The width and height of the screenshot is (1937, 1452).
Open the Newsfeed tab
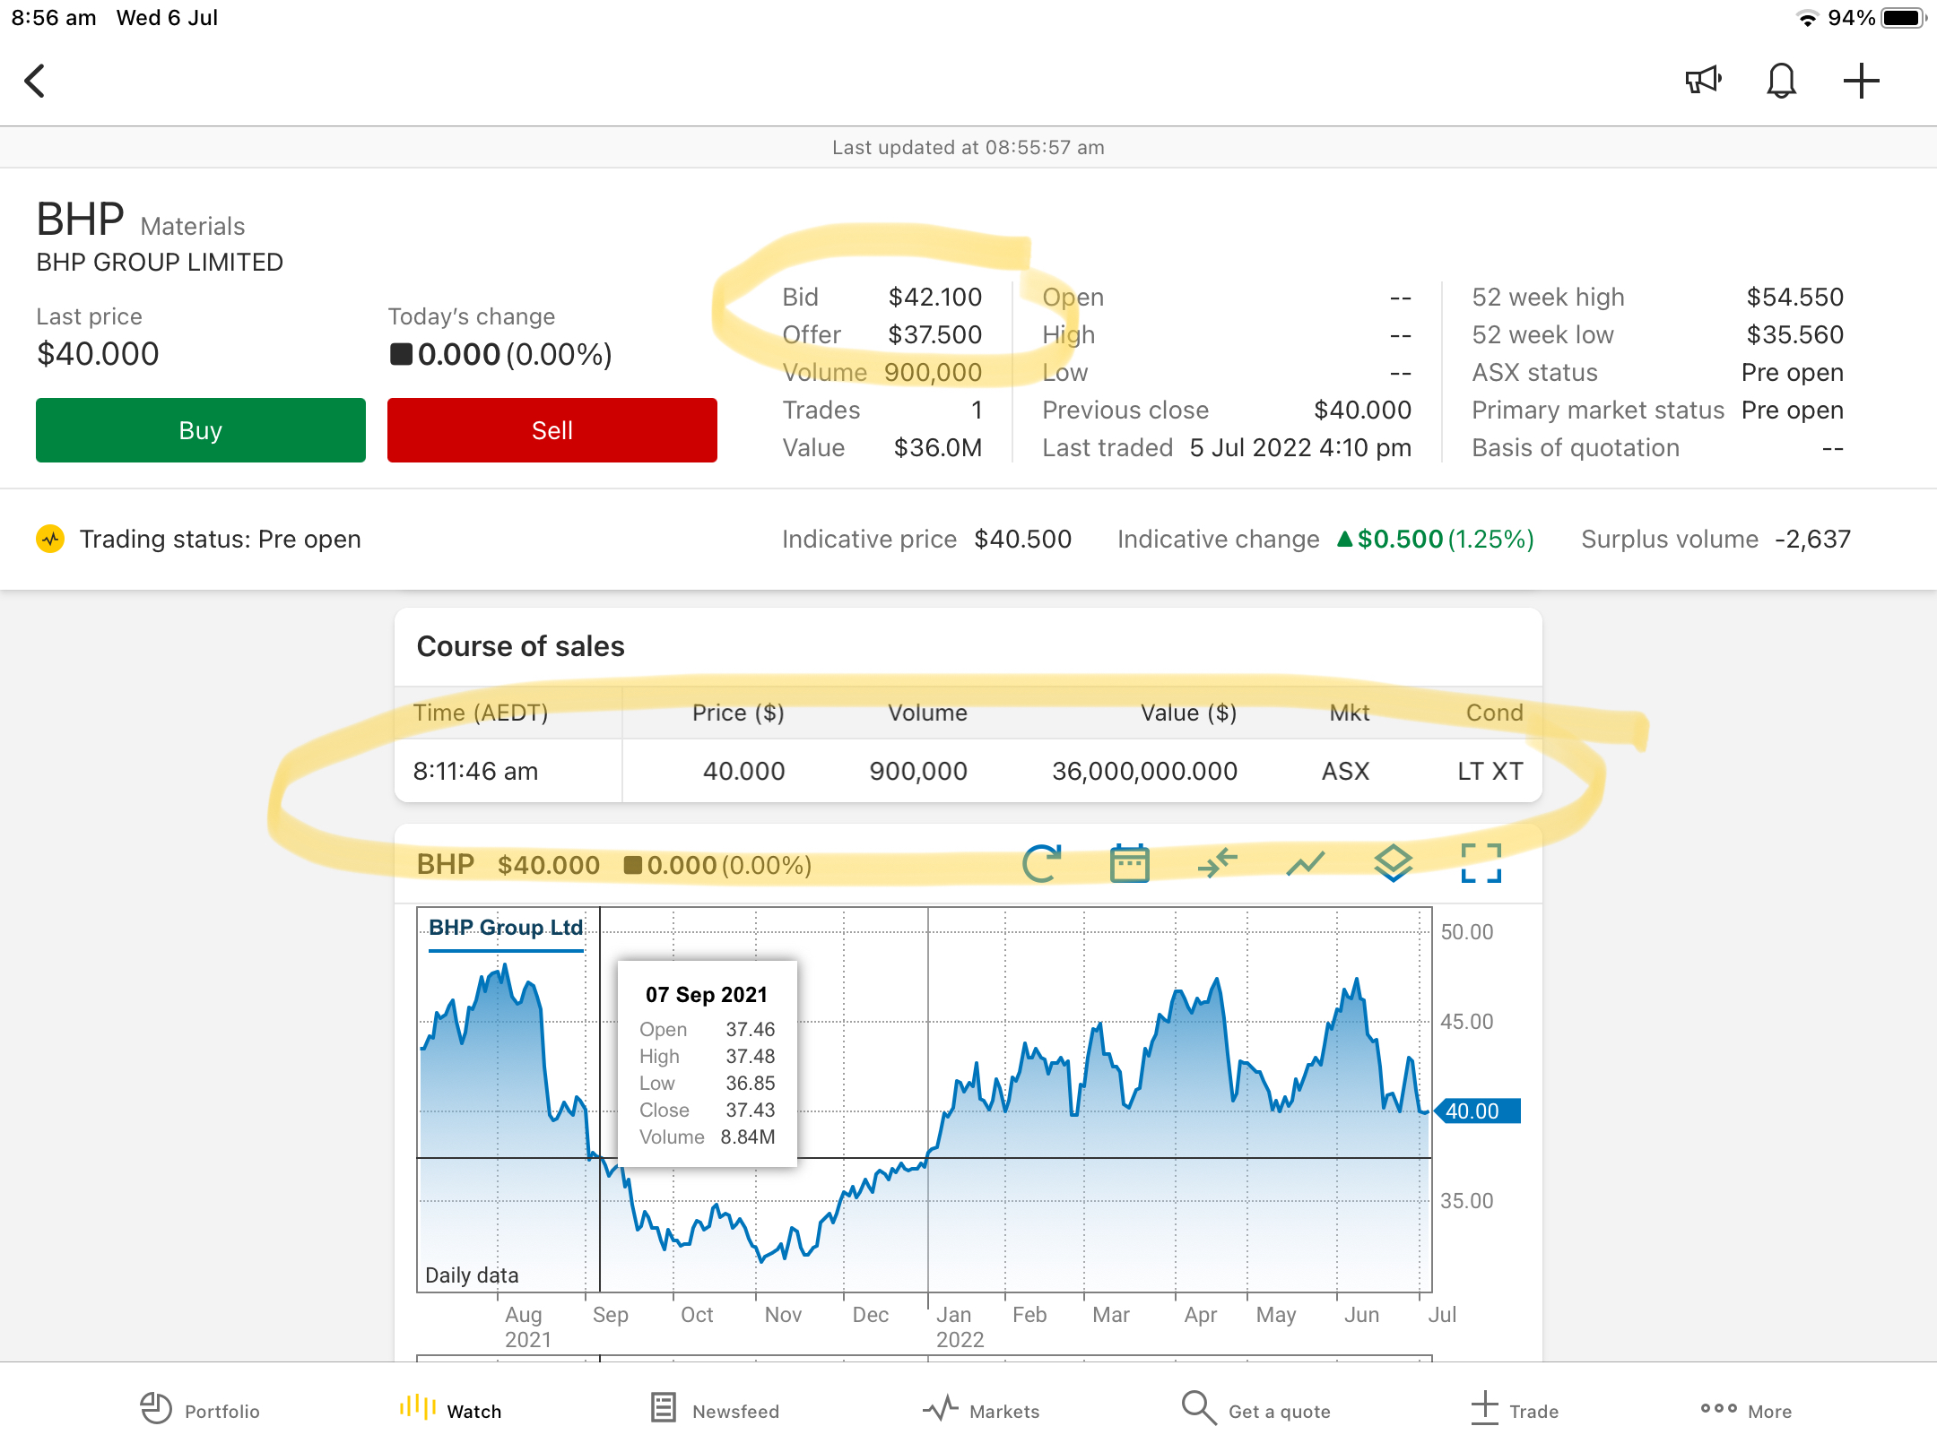[x=715, y=1410]
